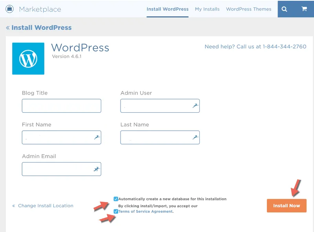Toggle the Terms of Service agreement checkbox
This screenshot has height=232, width=314.
coord(116,212)
